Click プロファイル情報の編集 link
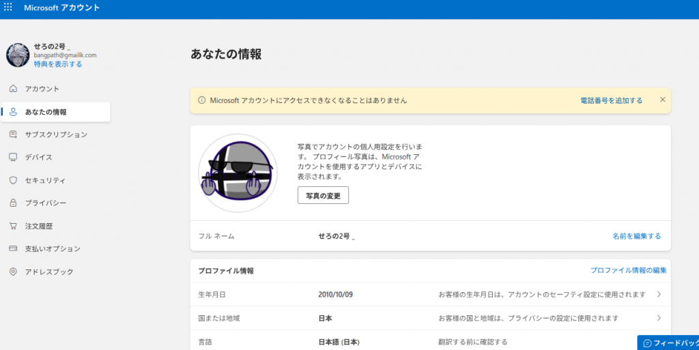This screenshot has height=350, width=699. click(x=628, y=271)
